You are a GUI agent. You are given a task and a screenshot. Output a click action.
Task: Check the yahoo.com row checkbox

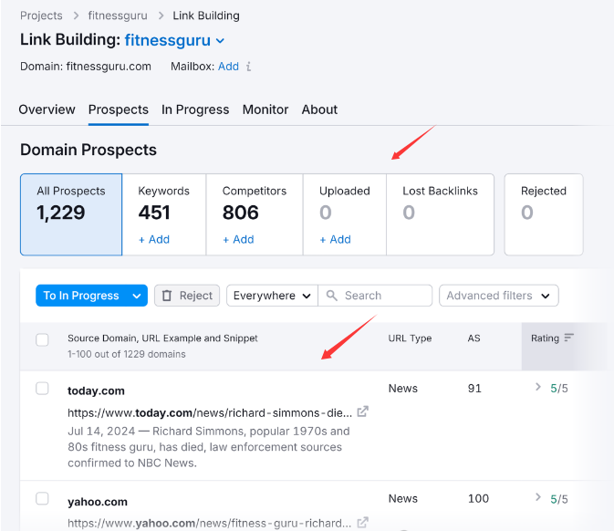[42, 499]
